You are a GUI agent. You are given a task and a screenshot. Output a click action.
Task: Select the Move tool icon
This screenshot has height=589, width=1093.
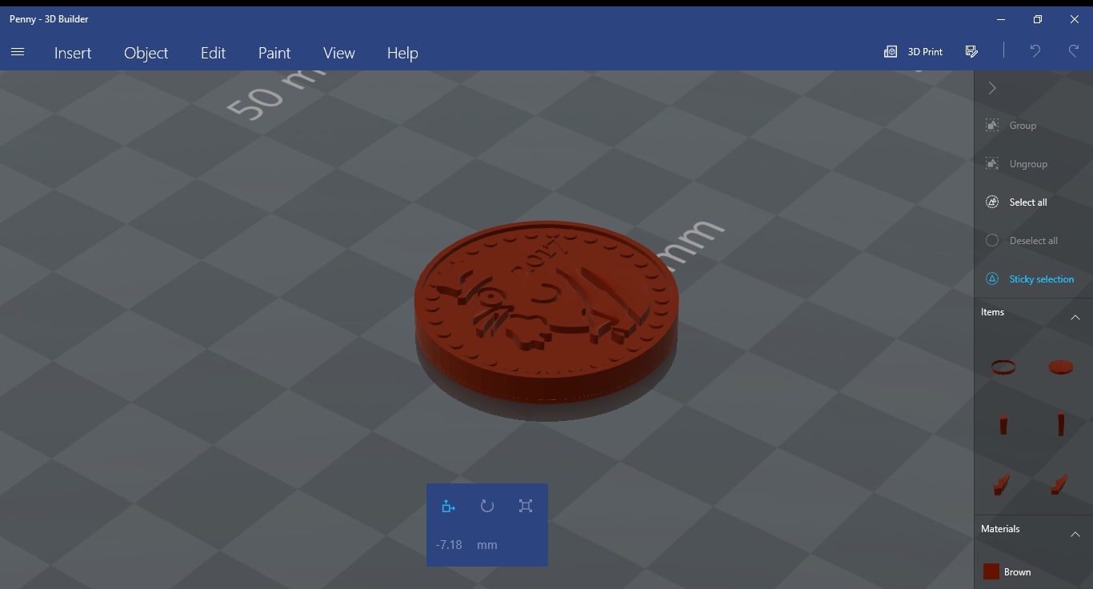[x=448, y=506]
